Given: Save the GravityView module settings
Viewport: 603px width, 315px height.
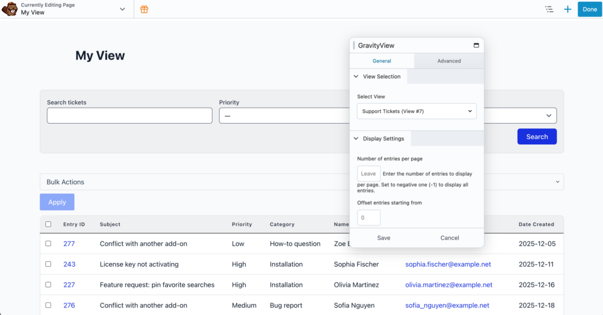Looking at the screenshot, I should click(383, 238).
